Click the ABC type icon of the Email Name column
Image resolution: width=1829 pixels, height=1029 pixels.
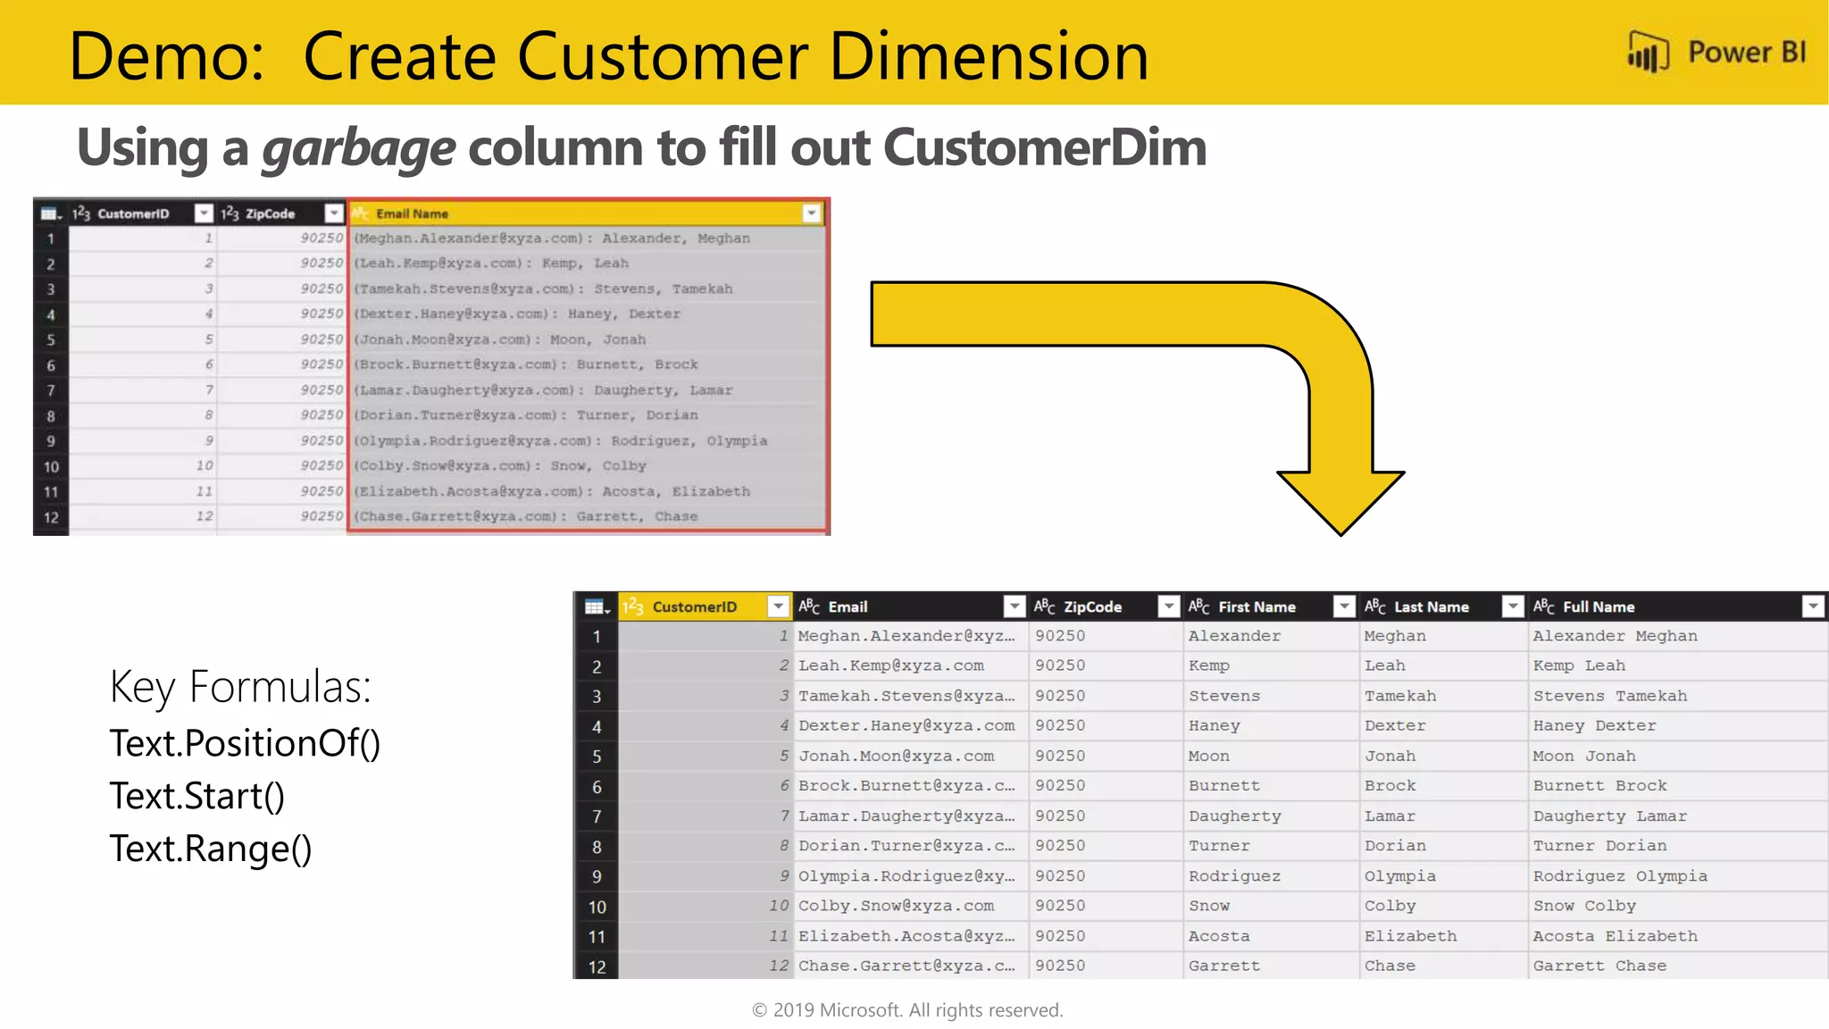[x=361, y=213]
